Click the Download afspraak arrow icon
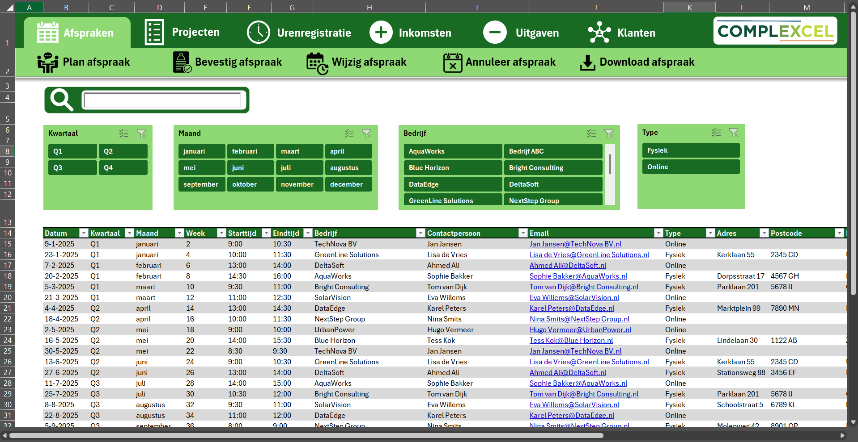This screenshot has width=858, height=442. tap(588, 63)
